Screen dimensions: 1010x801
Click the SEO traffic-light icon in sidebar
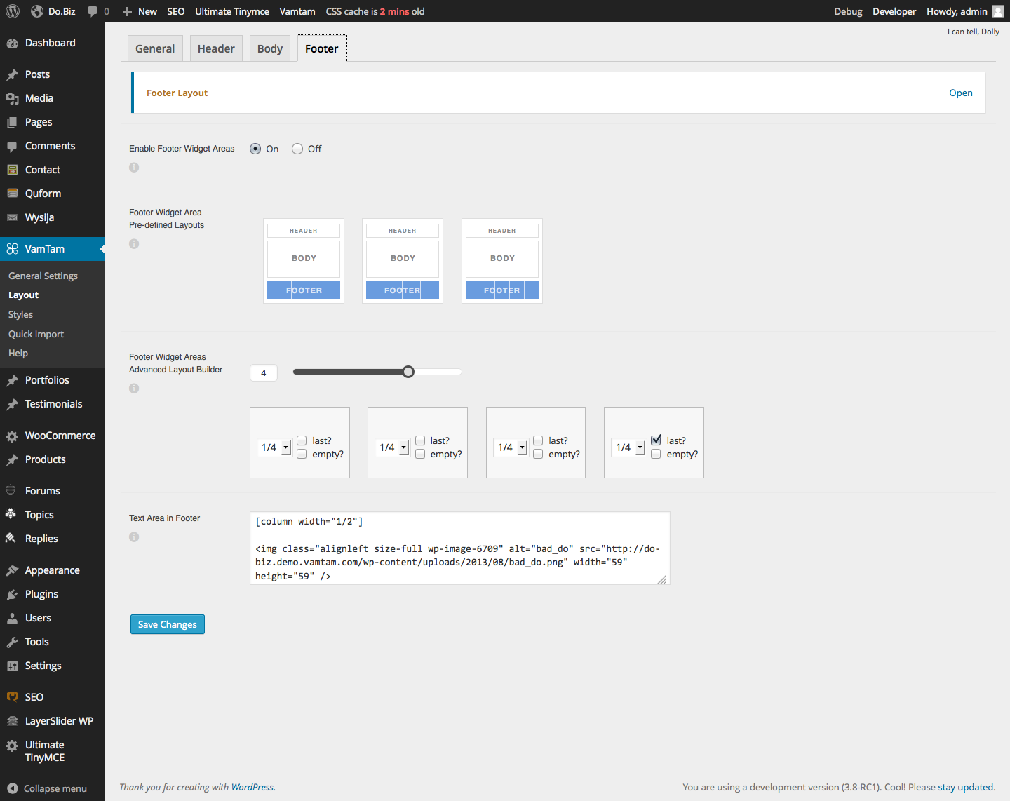(x=12, y=696)
